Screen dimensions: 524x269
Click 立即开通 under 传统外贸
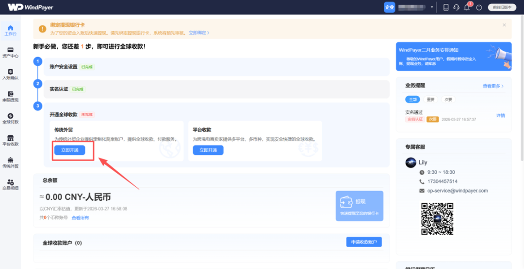click(70, 150)
